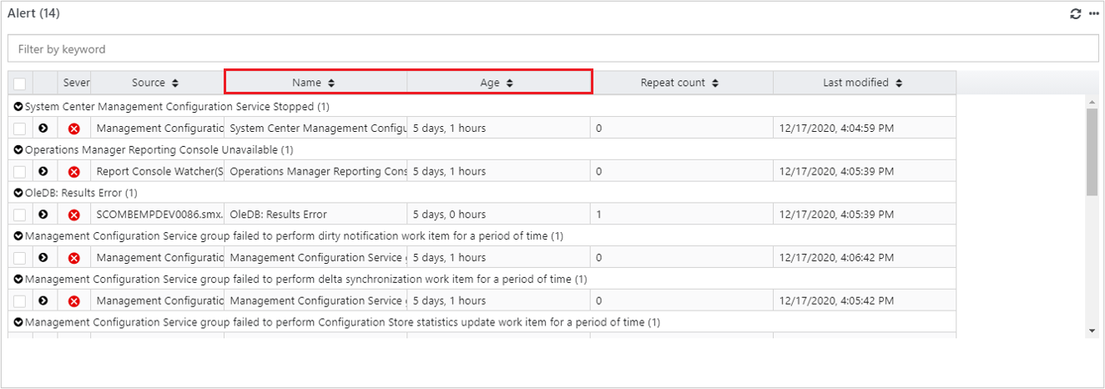Open the Alert widget more options menu
This screenshot has height=389, width=1105.
(x=1093, y=14)
